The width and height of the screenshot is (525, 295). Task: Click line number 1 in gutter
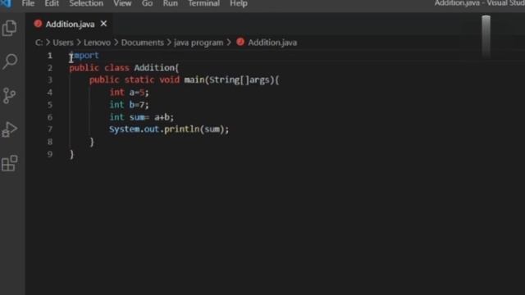50,55
